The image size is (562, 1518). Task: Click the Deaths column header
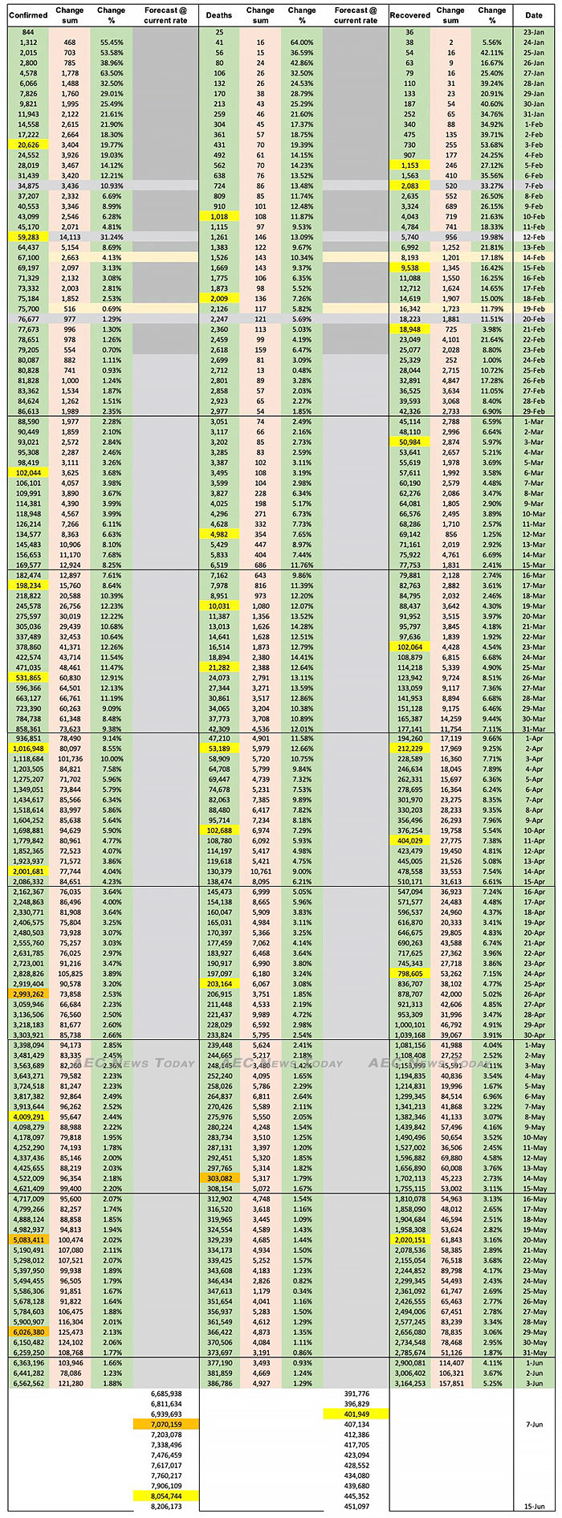pos(219,15)
